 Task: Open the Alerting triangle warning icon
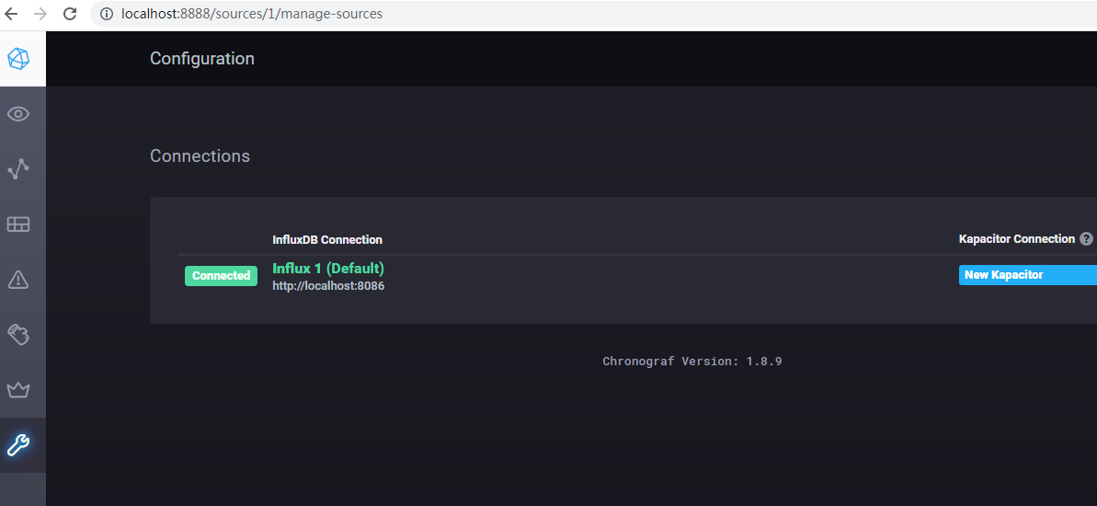(18, 280)
